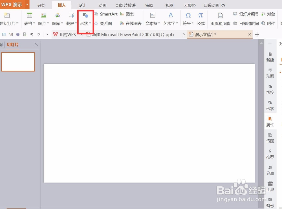This screenshot has height=209, width=282.
Task: Expand the 图片 dropdown arrow
Action: [48, 23]
